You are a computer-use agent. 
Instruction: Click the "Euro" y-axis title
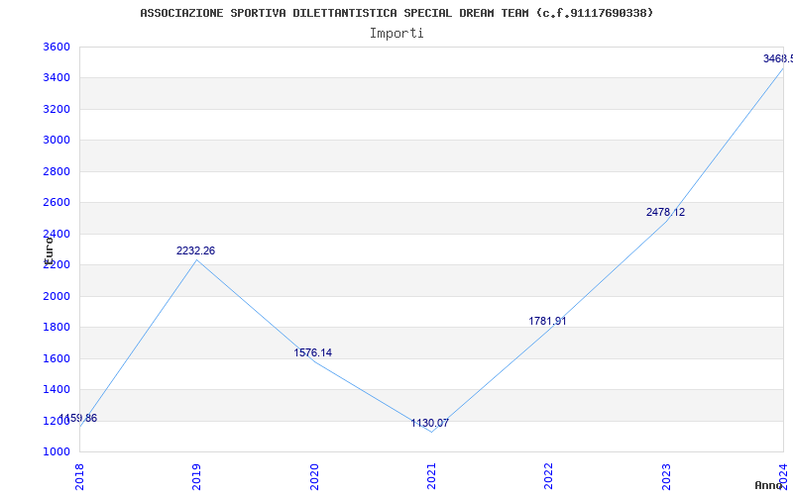48,248
